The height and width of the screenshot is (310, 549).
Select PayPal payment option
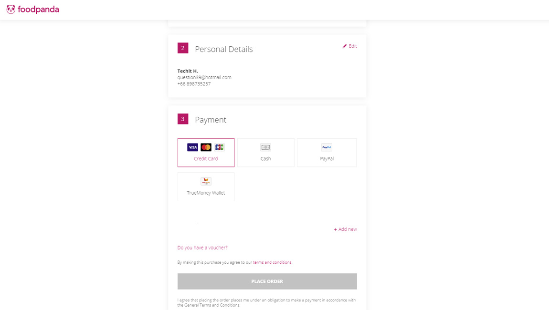[327, 153]
